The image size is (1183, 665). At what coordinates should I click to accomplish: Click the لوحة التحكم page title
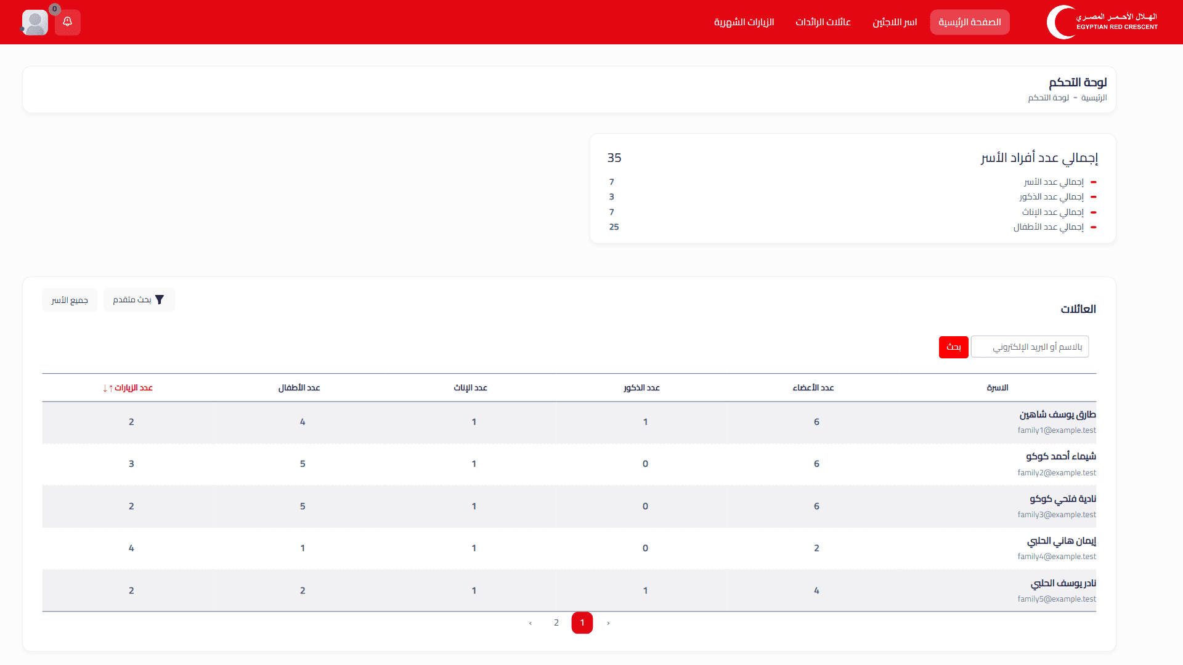1078,83
